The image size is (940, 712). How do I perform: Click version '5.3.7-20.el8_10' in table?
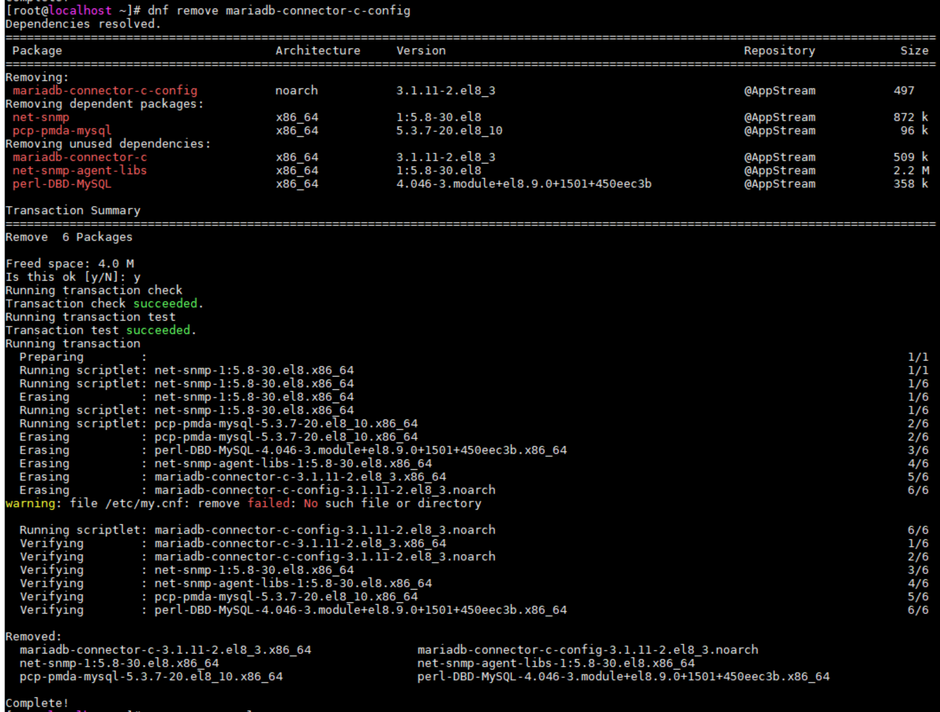449,131
